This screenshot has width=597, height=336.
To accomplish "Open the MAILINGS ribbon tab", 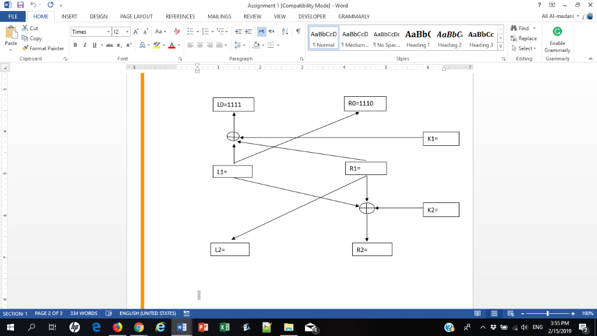I will (219, 16).
